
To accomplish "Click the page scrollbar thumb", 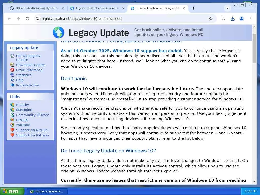I will [254, 48].
